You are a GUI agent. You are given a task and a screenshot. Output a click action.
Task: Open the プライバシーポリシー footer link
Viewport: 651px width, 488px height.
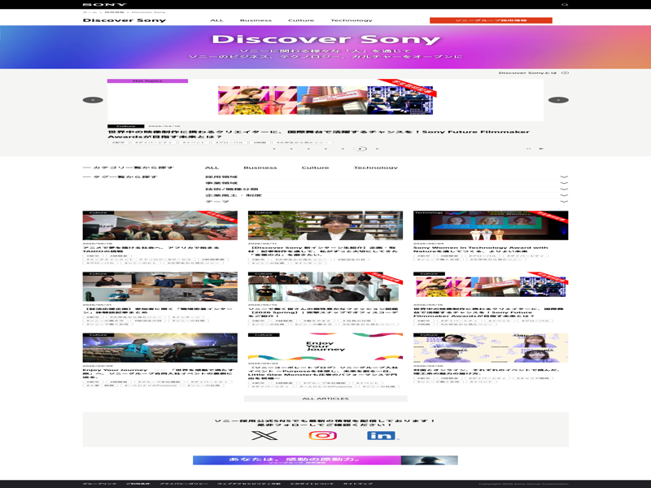tap(184, 484)
